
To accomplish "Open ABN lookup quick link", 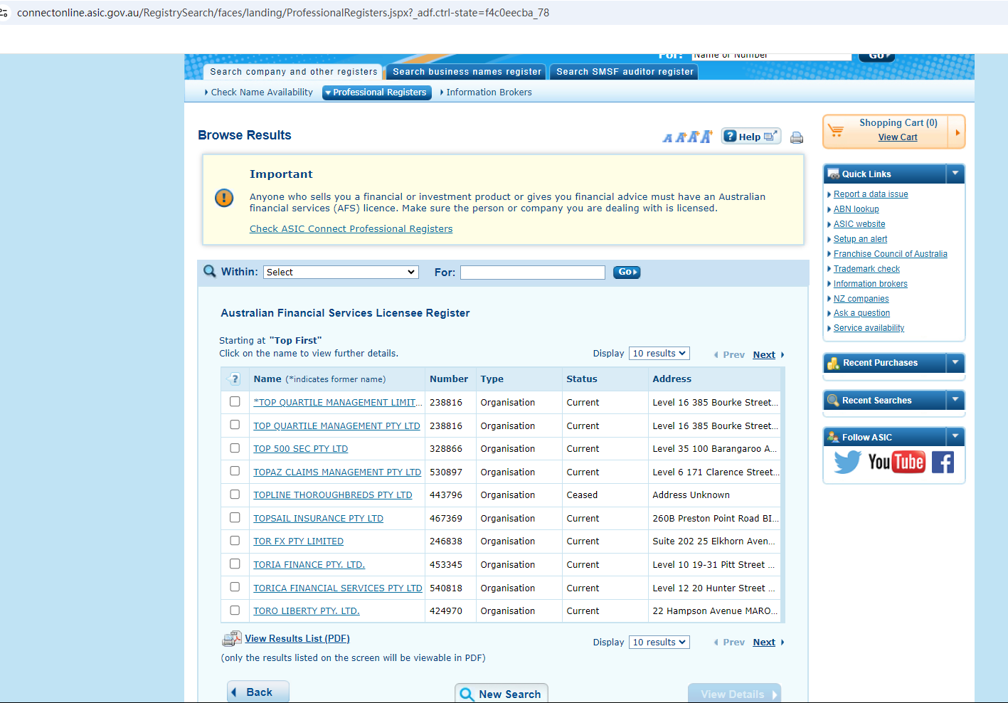I will click(856, 209).
